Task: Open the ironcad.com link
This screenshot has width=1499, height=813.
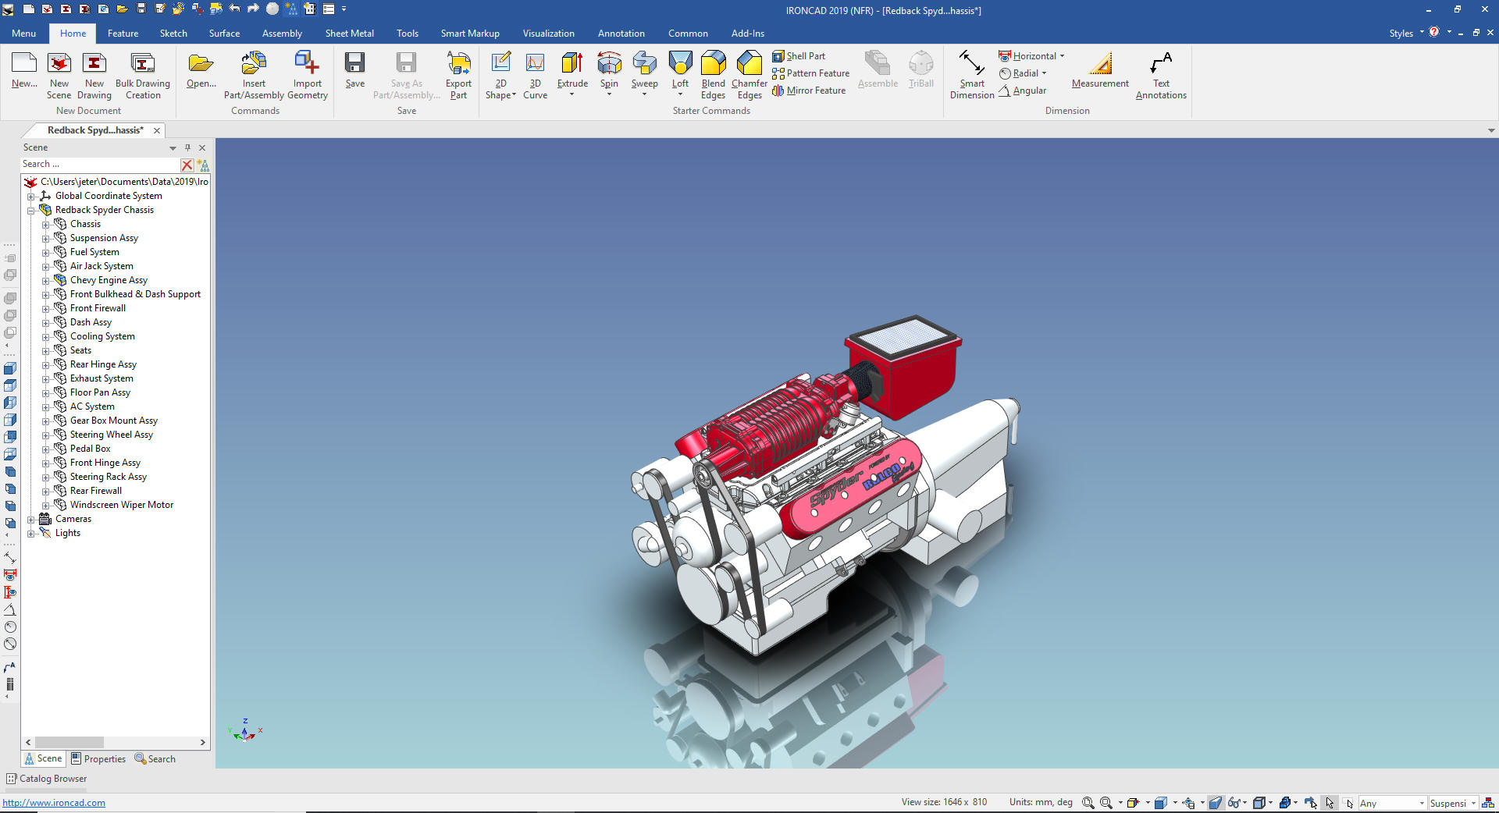Action: 54,803
